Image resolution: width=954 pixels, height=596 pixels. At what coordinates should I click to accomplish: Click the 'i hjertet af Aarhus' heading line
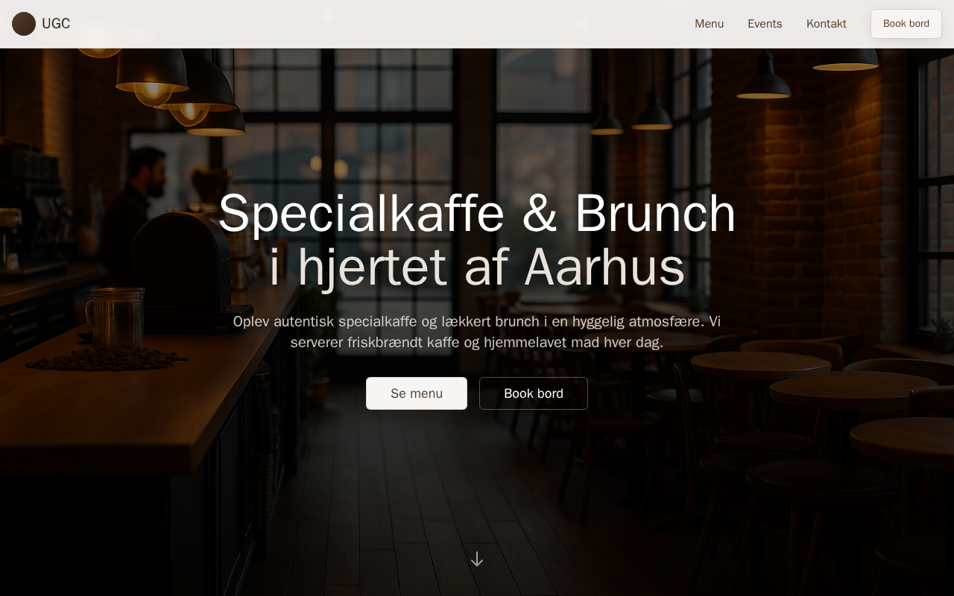(477, 267)
